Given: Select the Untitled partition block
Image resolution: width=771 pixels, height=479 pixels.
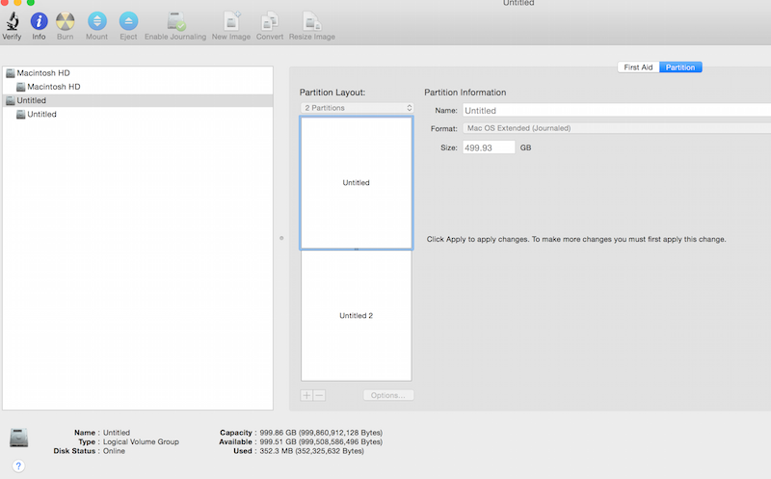Looking at the screenshot, I should (357, 182).
